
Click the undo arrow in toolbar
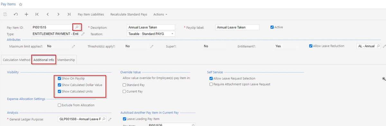[16, 14]
